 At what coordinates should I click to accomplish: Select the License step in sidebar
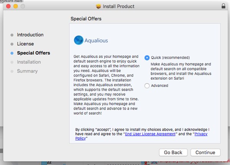click(25, 44)
